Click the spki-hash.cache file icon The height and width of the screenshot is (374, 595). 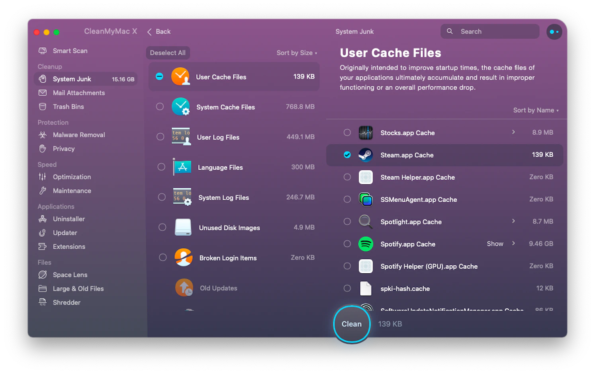coord(366,288)
